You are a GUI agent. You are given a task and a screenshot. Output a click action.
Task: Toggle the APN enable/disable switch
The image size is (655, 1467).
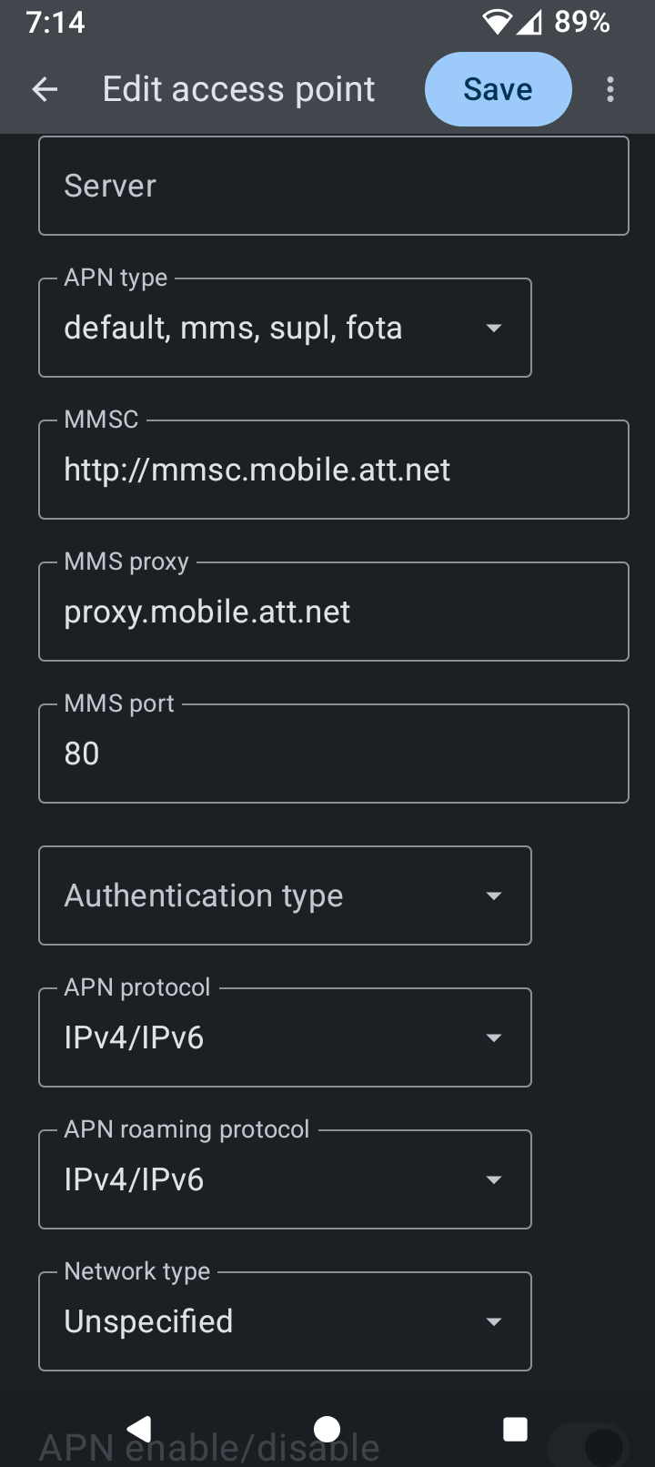coord(589,1445)
